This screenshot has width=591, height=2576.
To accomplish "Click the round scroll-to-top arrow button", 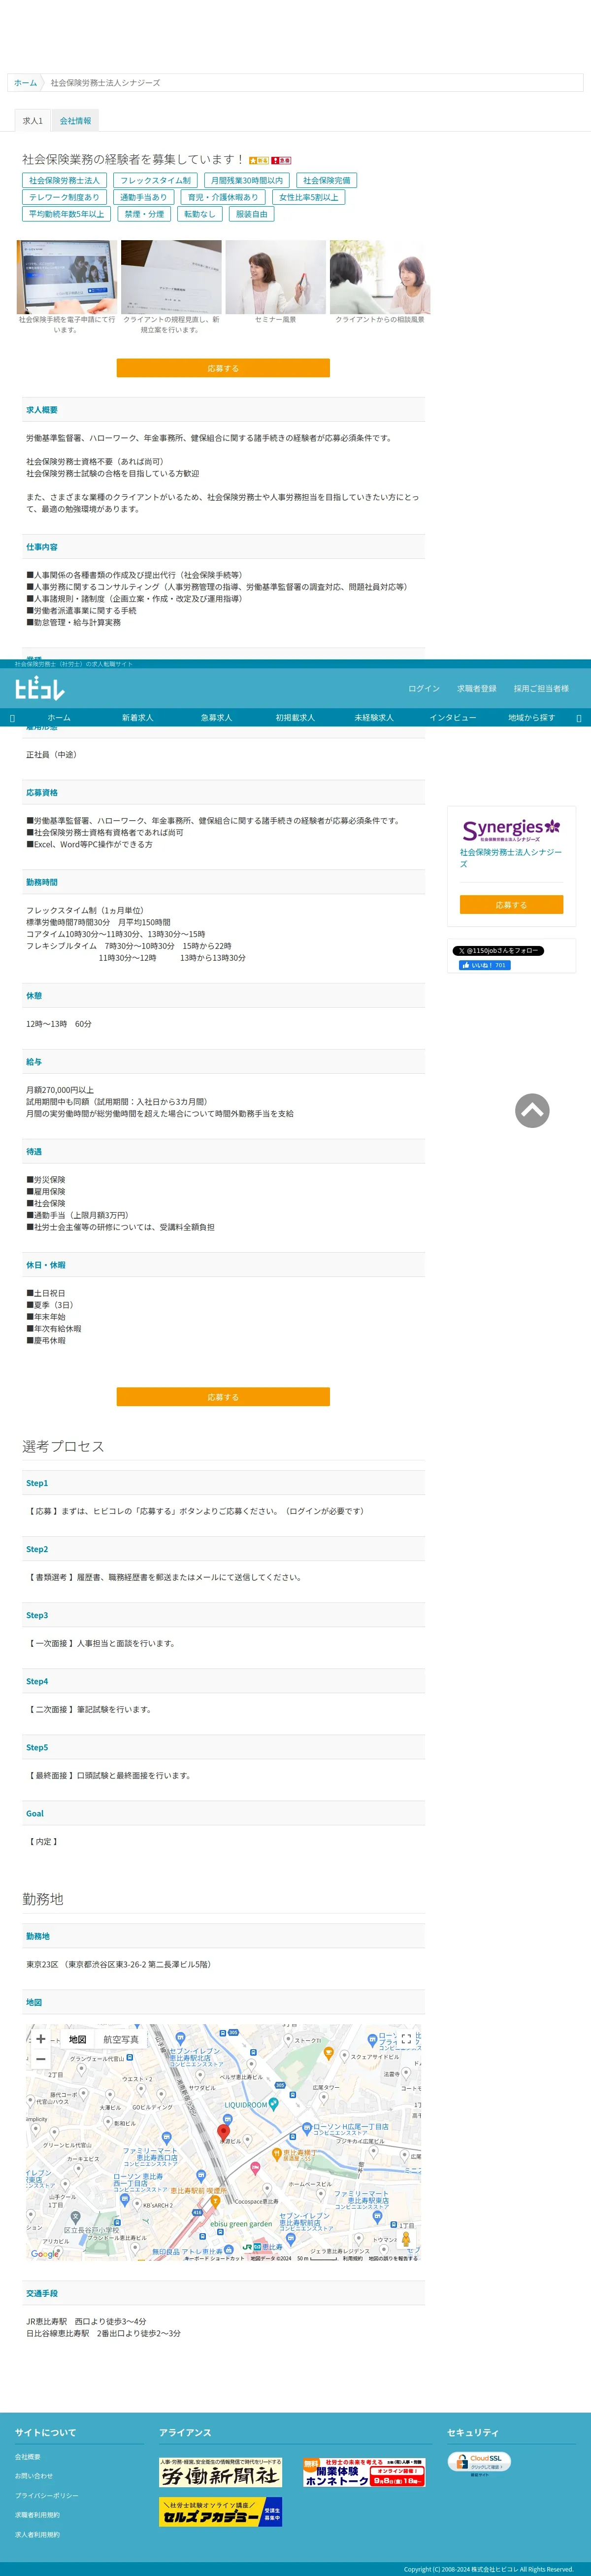I will coord(532,1110).
